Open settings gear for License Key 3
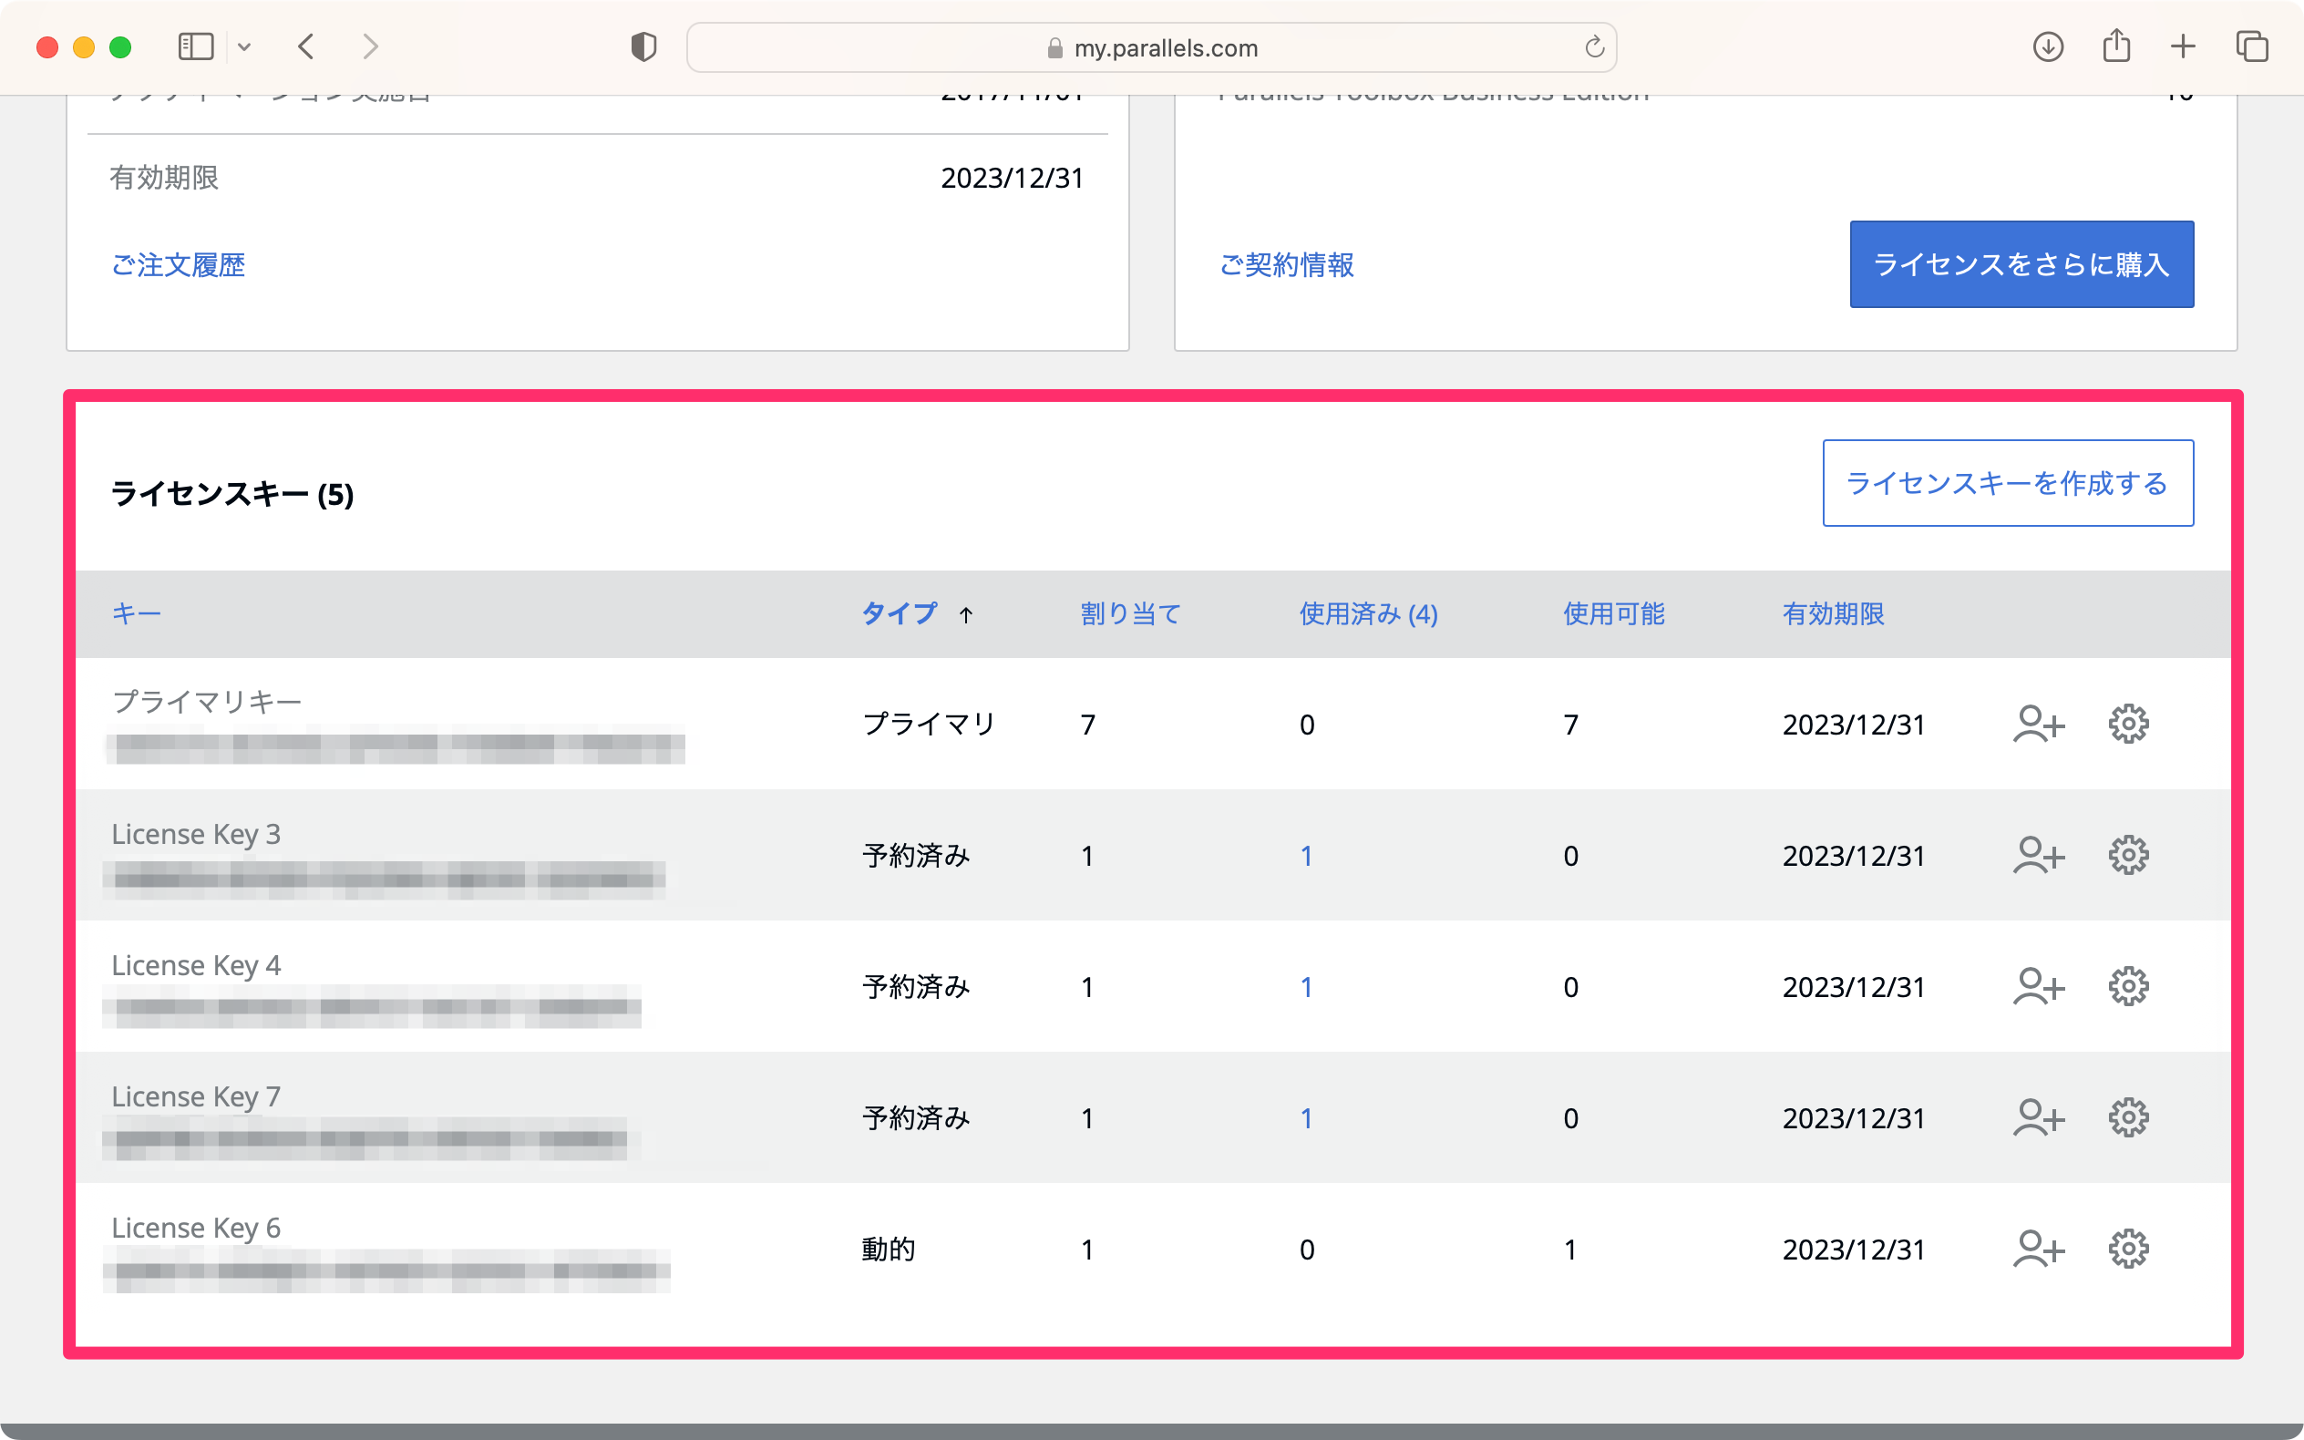This screenshot has height=1440, width=2304. click(x=2128, y=855)
